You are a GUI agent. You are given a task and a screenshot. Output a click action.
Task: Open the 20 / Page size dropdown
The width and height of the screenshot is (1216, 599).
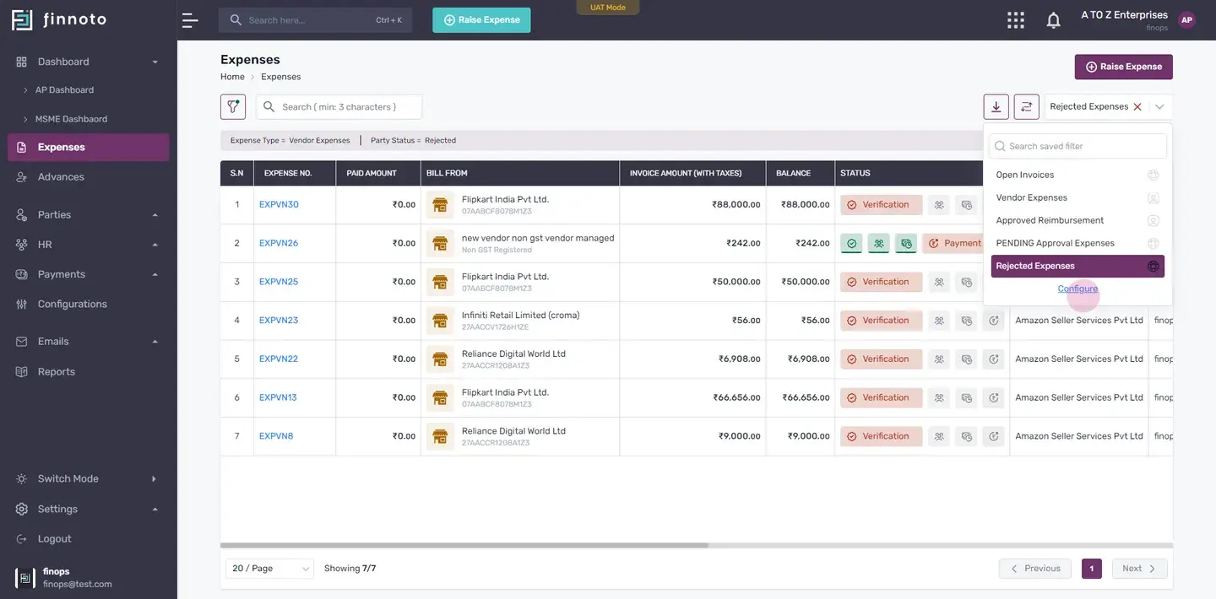[x=269, y=569]
